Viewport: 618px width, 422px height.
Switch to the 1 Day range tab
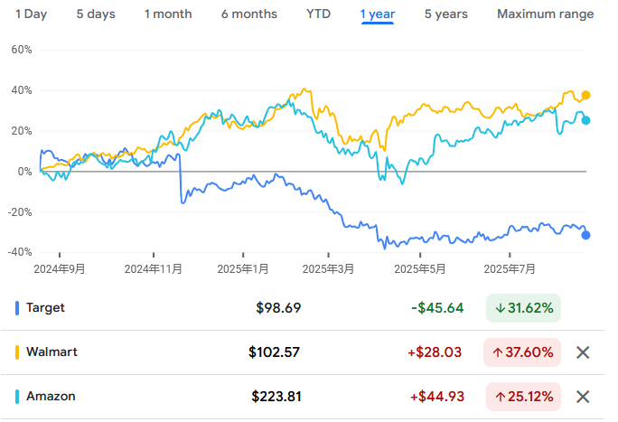31,14
